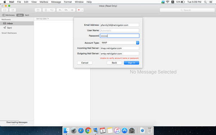This screenshot has width=216, height=135.
Task: Open Launchpad rocket in the Dock
Action: (x=74, y=130)
